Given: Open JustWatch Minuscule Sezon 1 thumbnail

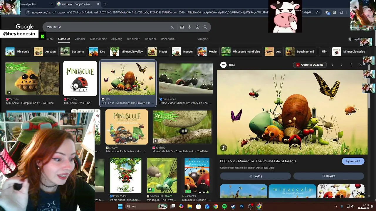Looking at the screenshot, I should tap(197, 176).
